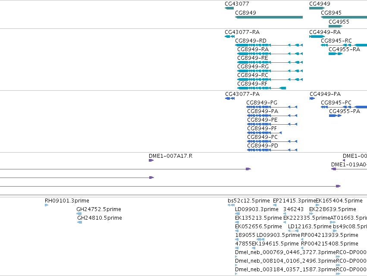Select the CG8949-RF transcript label
This screenshot has height=276, width=367.
coord(252,83)
